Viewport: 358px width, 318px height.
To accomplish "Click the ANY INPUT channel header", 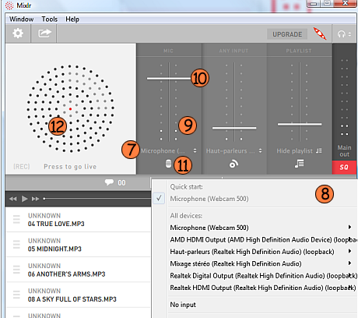I will [x=233, y=51].
